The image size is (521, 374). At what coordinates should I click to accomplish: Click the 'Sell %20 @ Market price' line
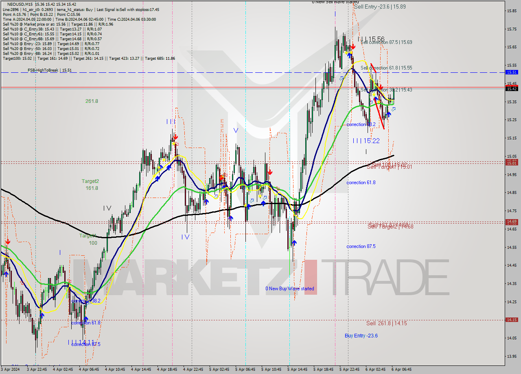click(x=57, y=24)
